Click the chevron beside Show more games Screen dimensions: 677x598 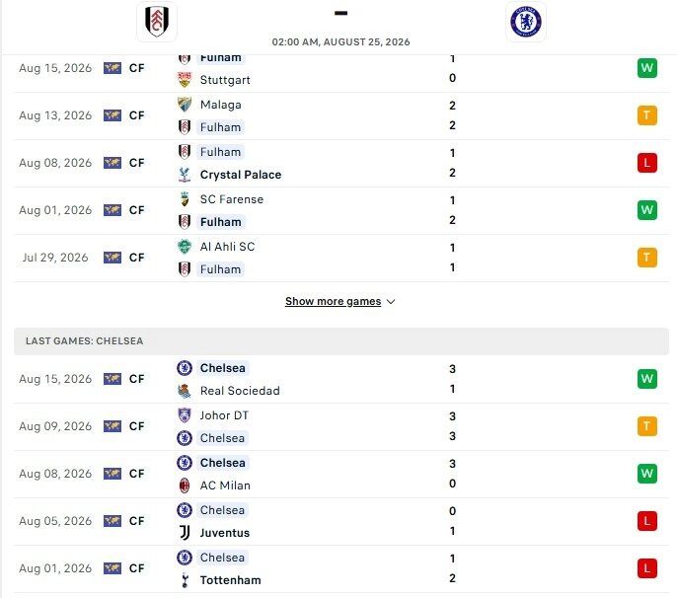click(x=391, y=301)
